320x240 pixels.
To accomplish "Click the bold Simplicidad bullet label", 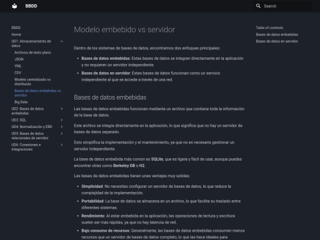I will point(92,186).
